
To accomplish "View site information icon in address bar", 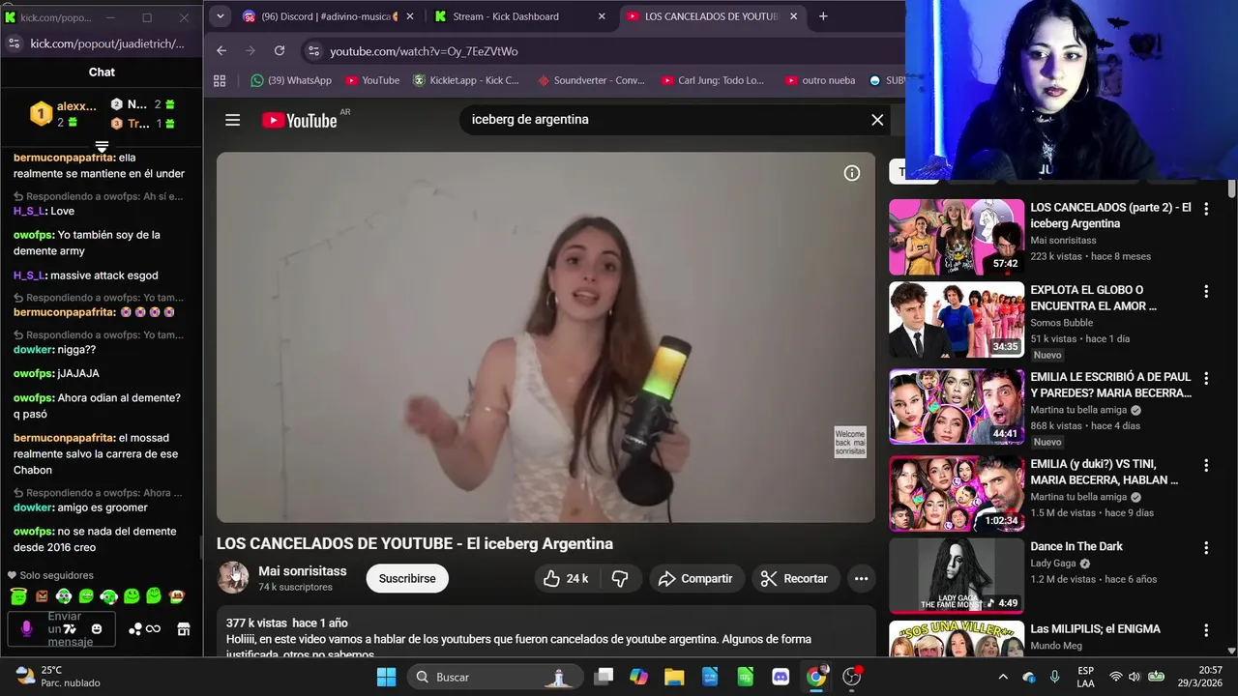I will point(311,51).
